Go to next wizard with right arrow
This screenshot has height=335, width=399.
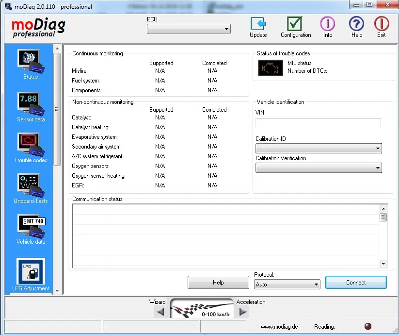pos(243,312)
